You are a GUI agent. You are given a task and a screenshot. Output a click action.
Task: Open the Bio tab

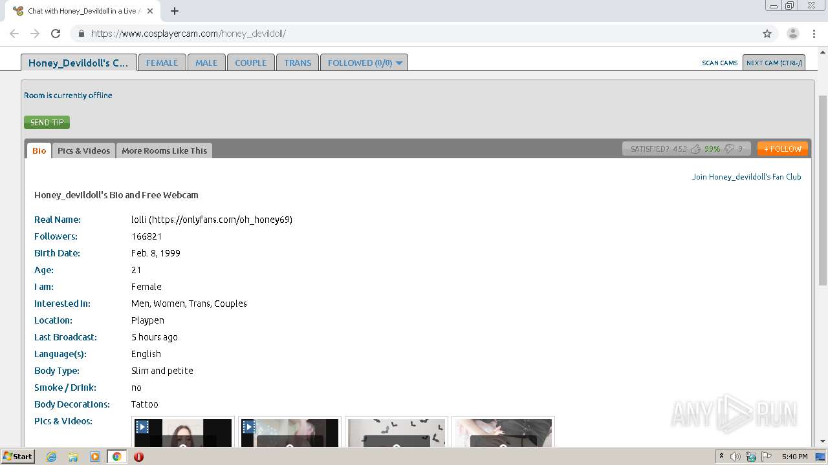tap(39, 150)
